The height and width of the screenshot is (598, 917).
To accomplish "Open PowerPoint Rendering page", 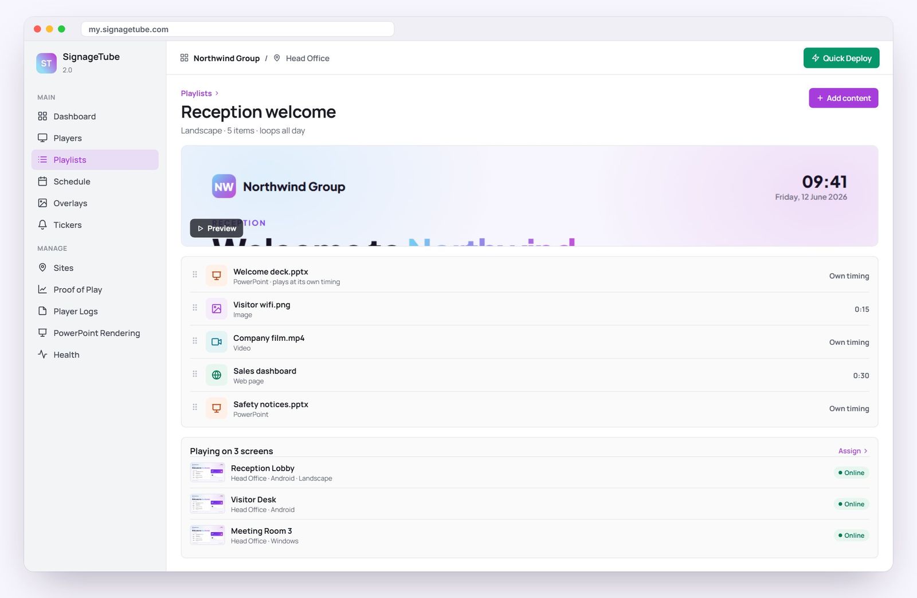I will (95, 333).
